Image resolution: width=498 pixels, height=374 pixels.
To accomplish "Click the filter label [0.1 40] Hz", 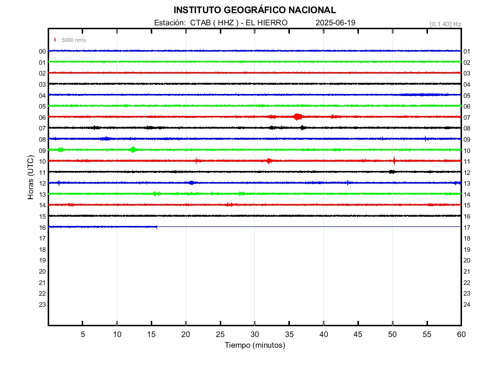I will (x=445, y=24).
